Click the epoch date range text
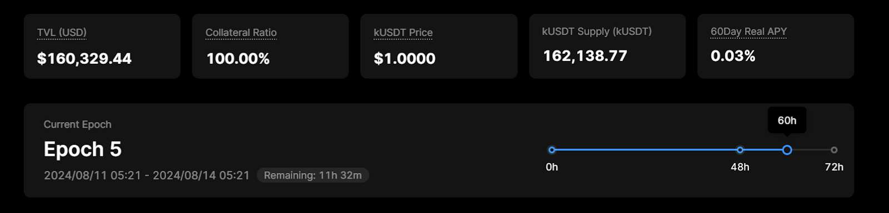 tap(147, 175)
